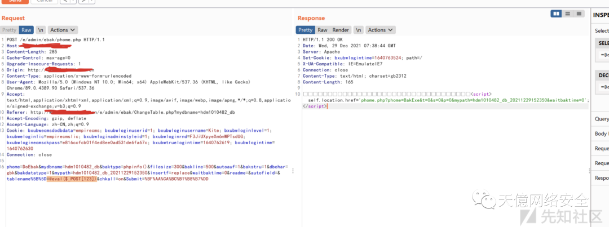The height and width of the screenshot is (227, 609).
Task: Click the Request panel title
Action: coord(13,18)
